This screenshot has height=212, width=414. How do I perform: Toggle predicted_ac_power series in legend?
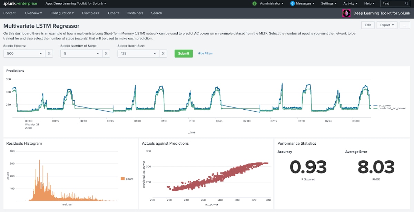point(390,108)
